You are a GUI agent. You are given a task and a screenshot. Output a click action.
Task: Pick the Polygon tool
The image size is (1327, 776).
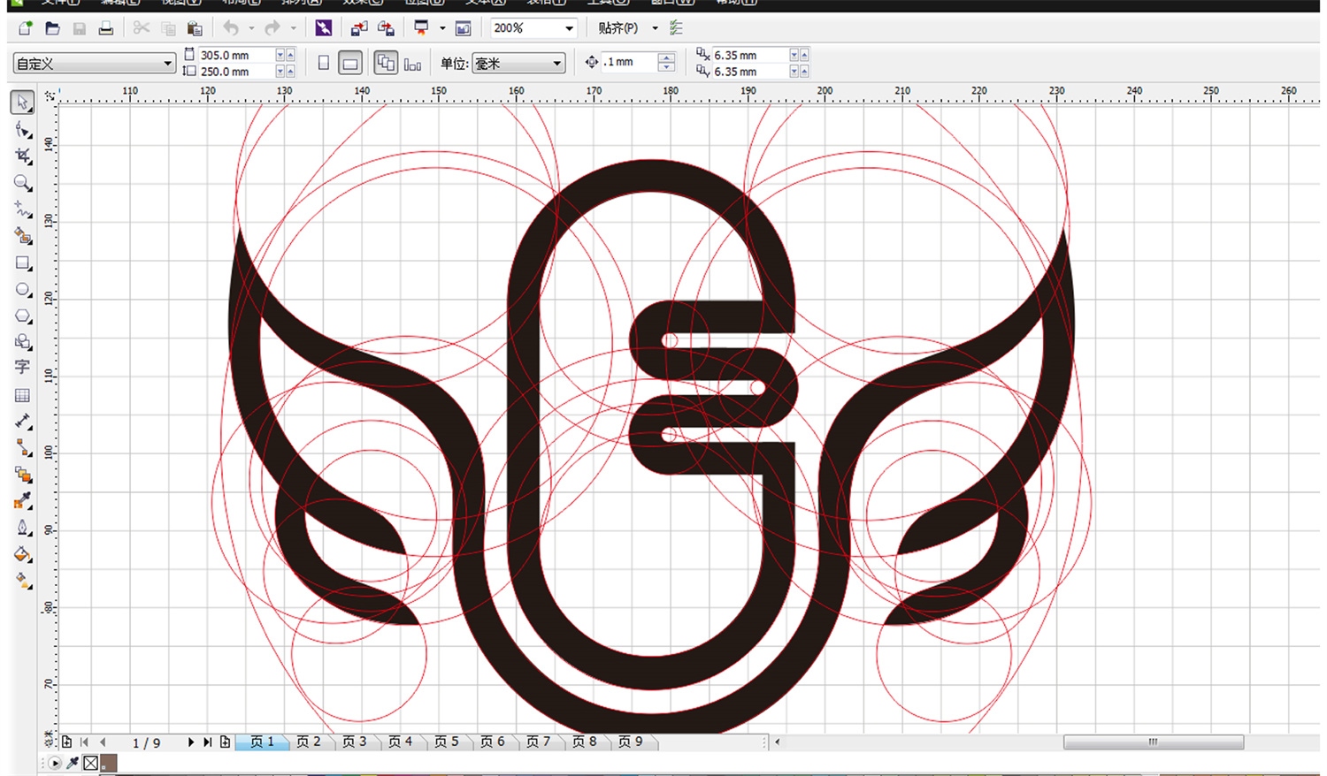[x=23, y=316]
